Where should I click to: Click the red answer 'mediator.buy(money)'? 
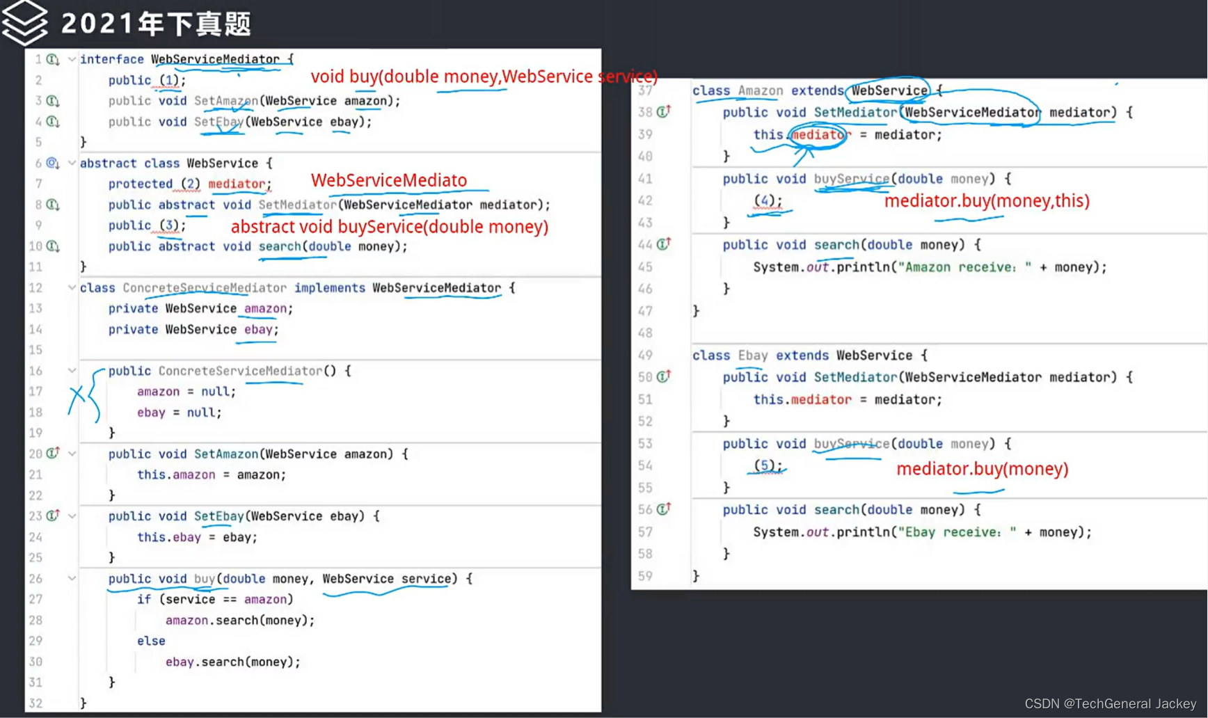coord(982,469)
